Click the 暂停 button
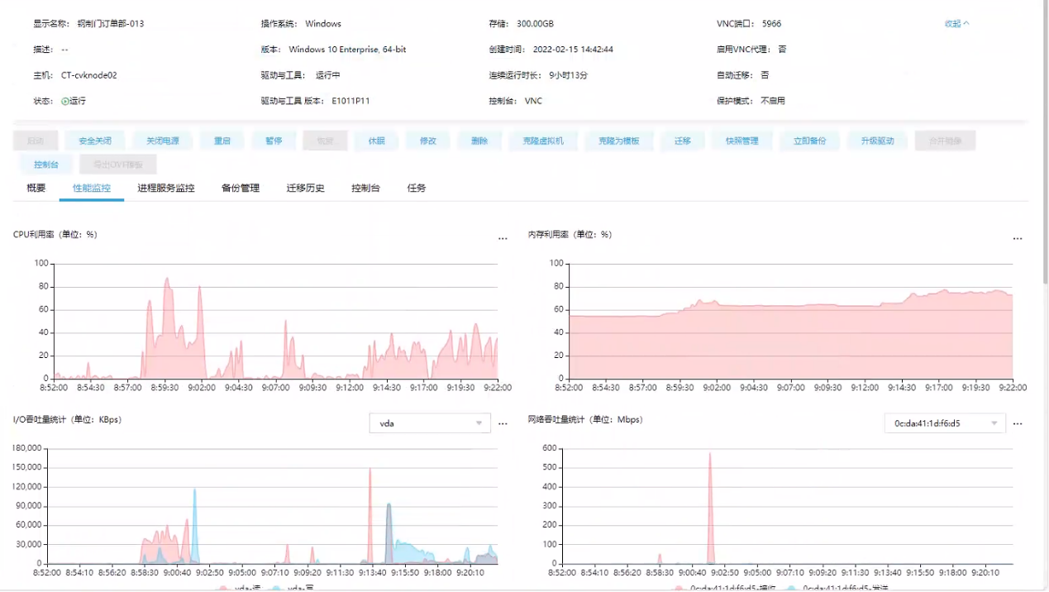This screenshot has height=592, width=1049. click(274, 141)
